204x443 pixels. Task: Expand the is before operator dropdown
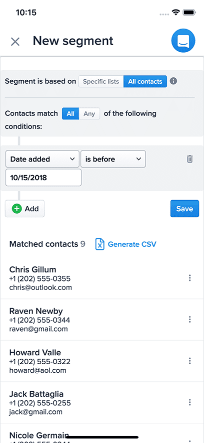[113, 159]
